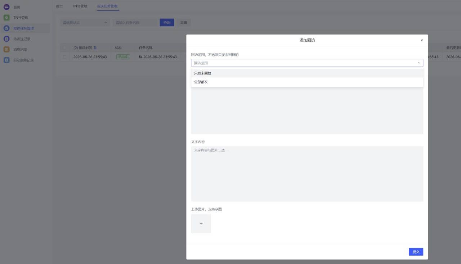Viewport: 461px width, 264px height.
Task: Collapse the 回访范围 dropdown arrow
Action: click(419, 63)
